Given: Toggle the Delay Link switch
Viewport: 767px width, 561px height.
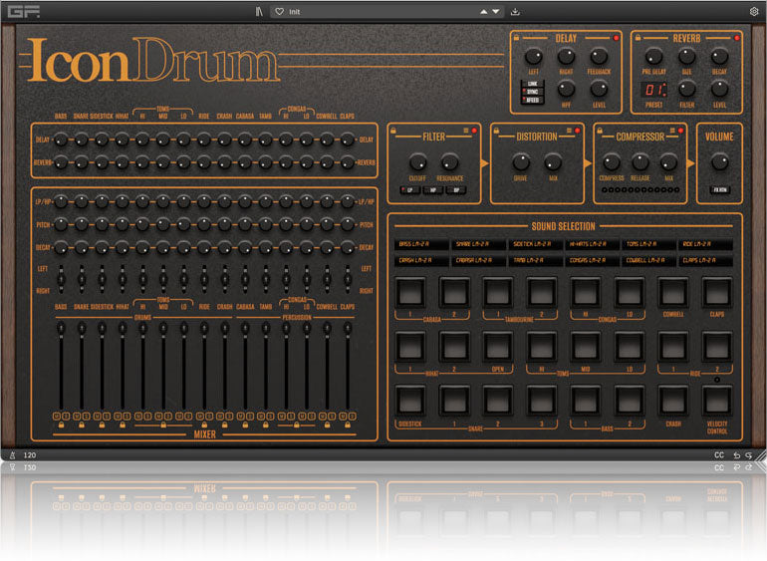Looking at the screenshot, I should click(533, 84).
